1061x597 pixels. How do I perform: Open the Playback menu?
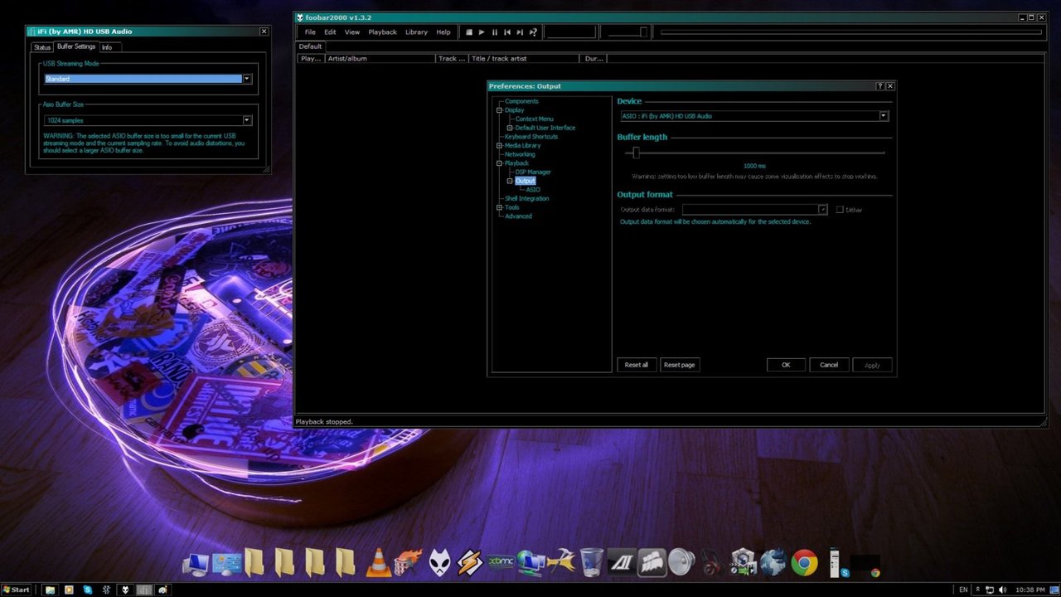383,32
